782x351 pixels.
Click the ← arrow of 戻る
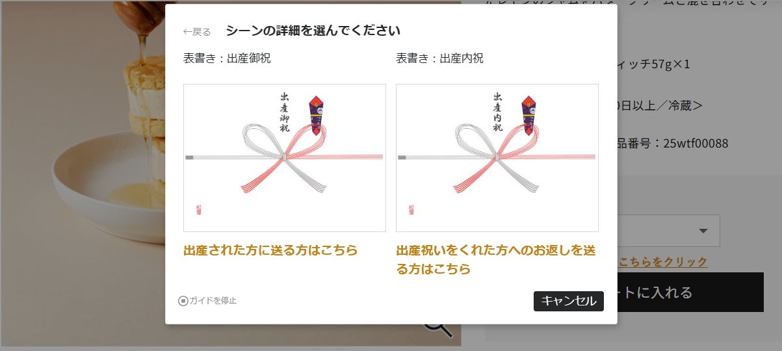(x=187, y=31)
